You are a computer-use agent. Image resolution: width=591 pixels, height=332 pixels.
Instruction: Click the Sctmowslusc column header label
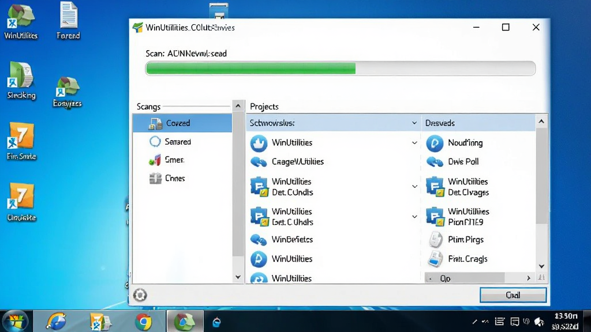pyautogui.click(x=272, y=123)
